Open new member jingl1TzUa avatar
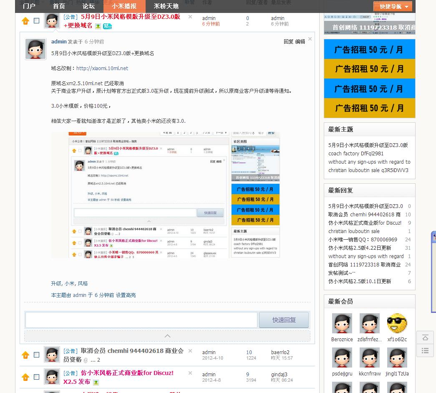 (397, 358)
